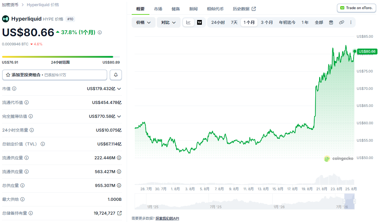Open info icon beside 222.446M value
Viewport: 381px width, 222px height.
pyautogui.click(x=119, y=158)
